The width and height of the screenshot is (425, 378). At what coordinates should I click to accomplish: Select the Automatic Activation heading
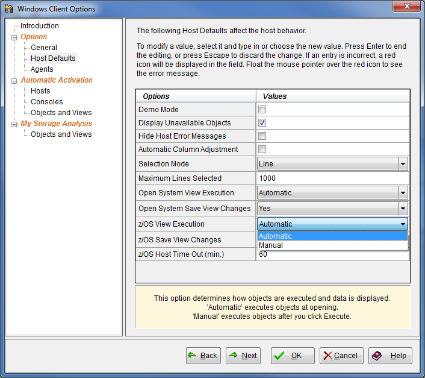point(57,80)
